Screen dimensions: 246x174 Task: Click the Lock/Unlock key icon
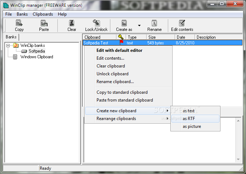point(96,23)
